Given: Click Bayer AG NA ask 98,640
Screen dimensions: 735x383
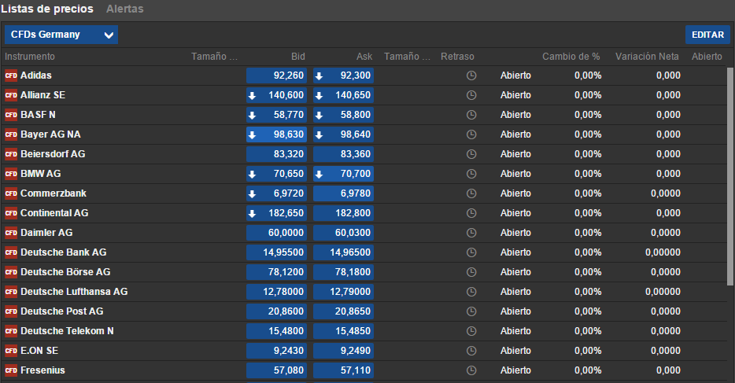Looking at the screenshot, I should pos(343,134).
